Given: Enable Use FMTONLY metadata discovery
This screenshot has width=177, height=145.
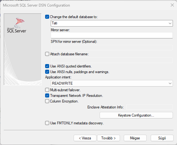Looking at the screenshot, I should coord(47,123).
